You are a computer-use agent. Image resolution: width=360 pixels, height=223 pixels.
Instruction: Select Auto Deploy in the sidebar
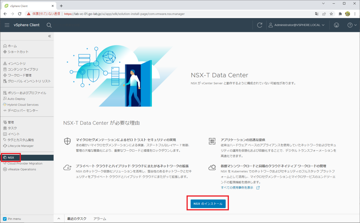[x=14, y=99]
